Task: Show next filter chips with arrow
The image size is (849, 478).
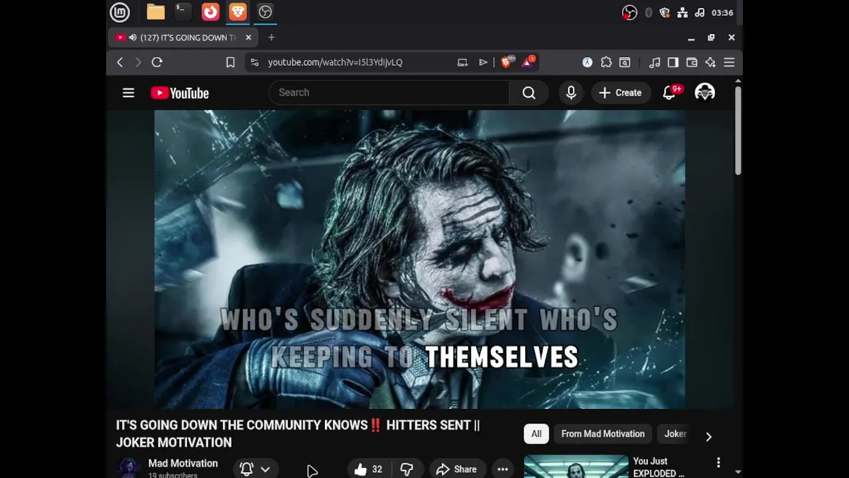Action: click(708, 436)
